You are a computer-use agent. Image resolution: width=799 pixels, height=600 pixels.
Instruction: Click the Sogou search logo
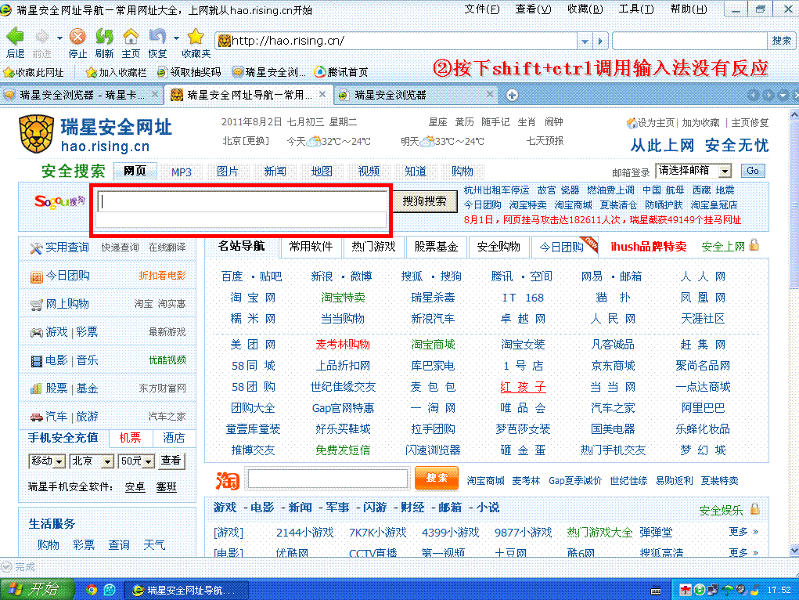[x=60, y=201]
